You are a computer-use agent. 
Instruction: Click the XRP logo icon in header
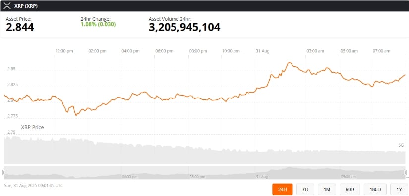tap(7, 6)
